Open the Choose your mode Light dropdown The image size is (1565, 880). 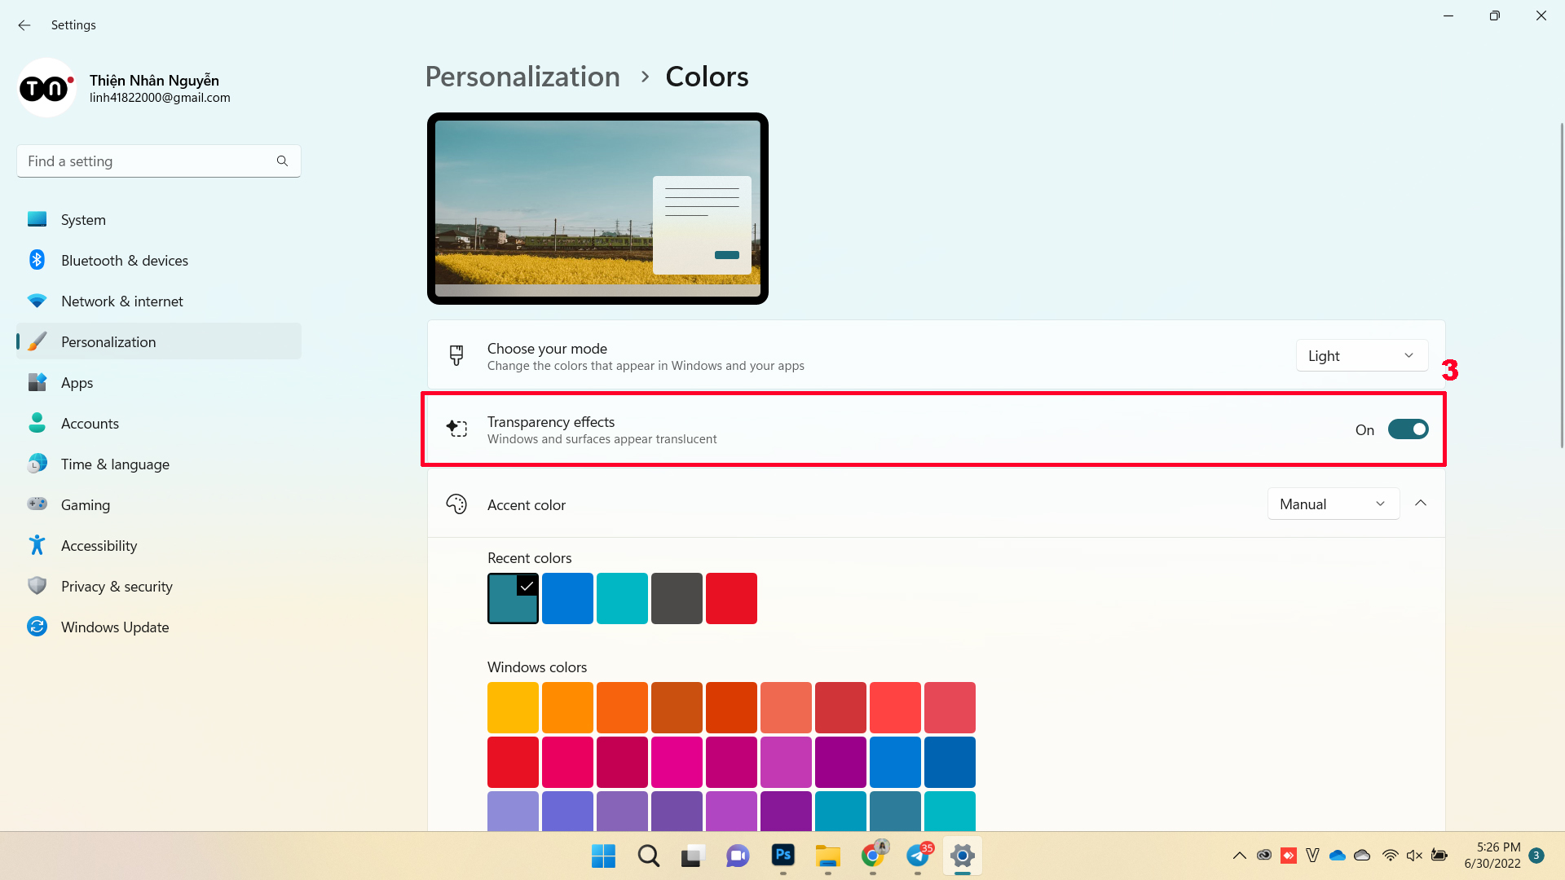click(x=1361, y=356)
